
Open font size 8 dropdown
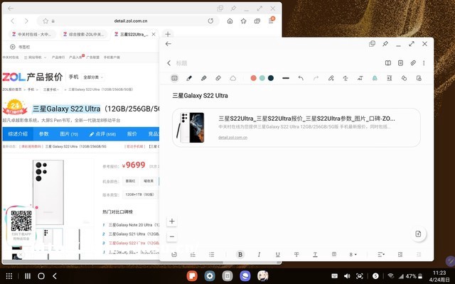[x=353, y=254]
